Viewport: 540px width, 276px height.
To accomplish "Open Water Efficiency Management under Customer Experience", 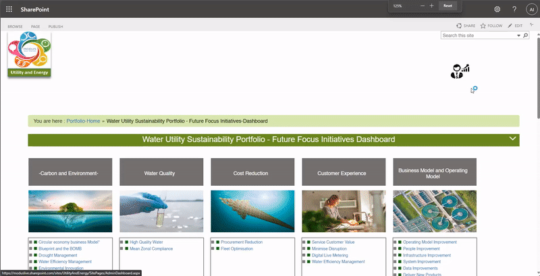I will pyautogui.click(x=338, y=262).
